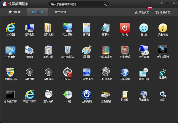
Task: Open 定时关机 alarm clock icon
Action: coord(48,94)
